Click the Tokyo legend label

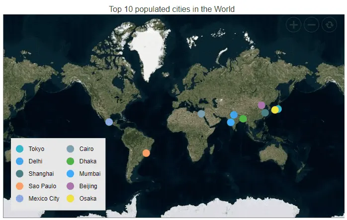[x=36, y=149]
